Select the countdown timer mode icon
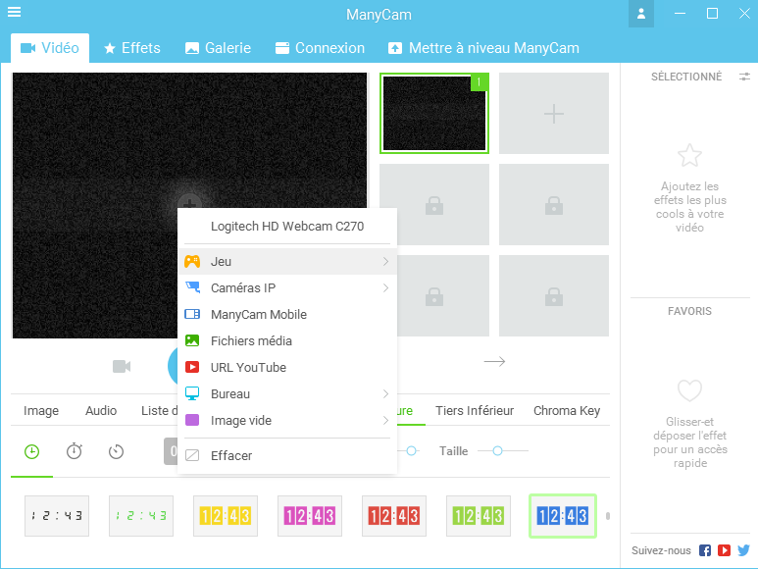 pos(116,452)
